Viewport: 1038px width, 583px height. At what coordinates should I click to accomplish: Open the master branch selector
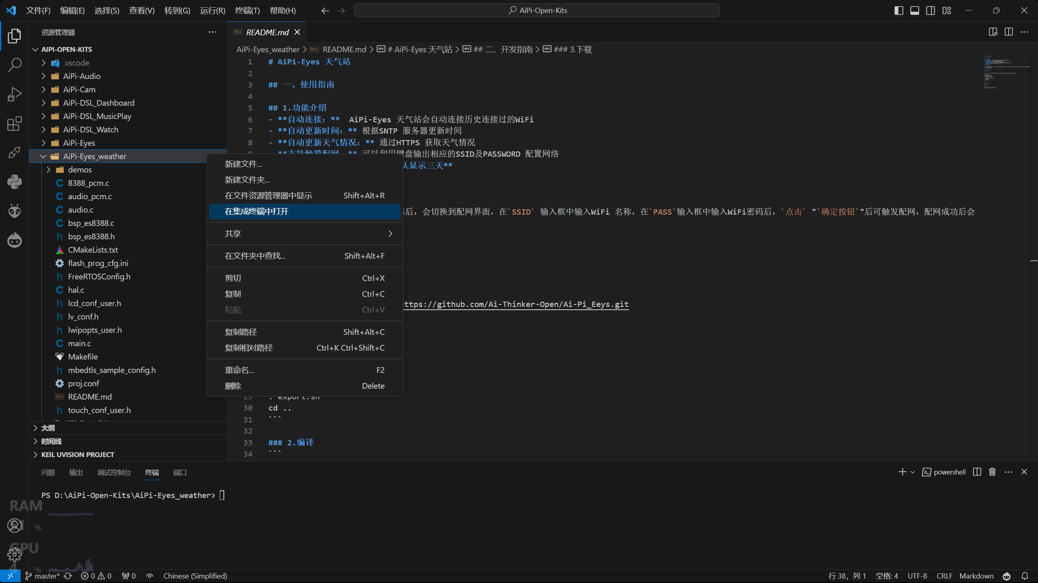[x=42, y=576]
